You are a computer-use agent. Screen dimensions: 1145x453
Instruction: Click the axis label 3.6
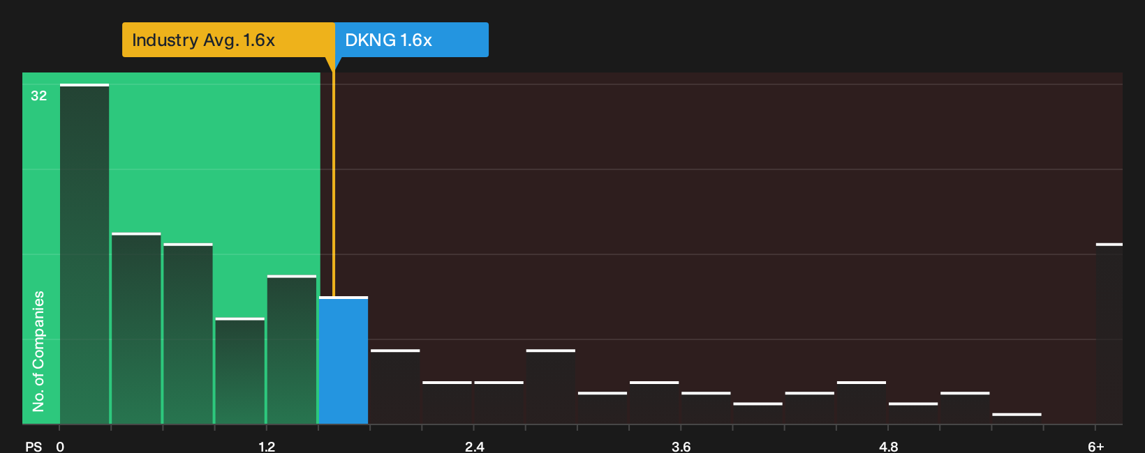pos(681,446)
